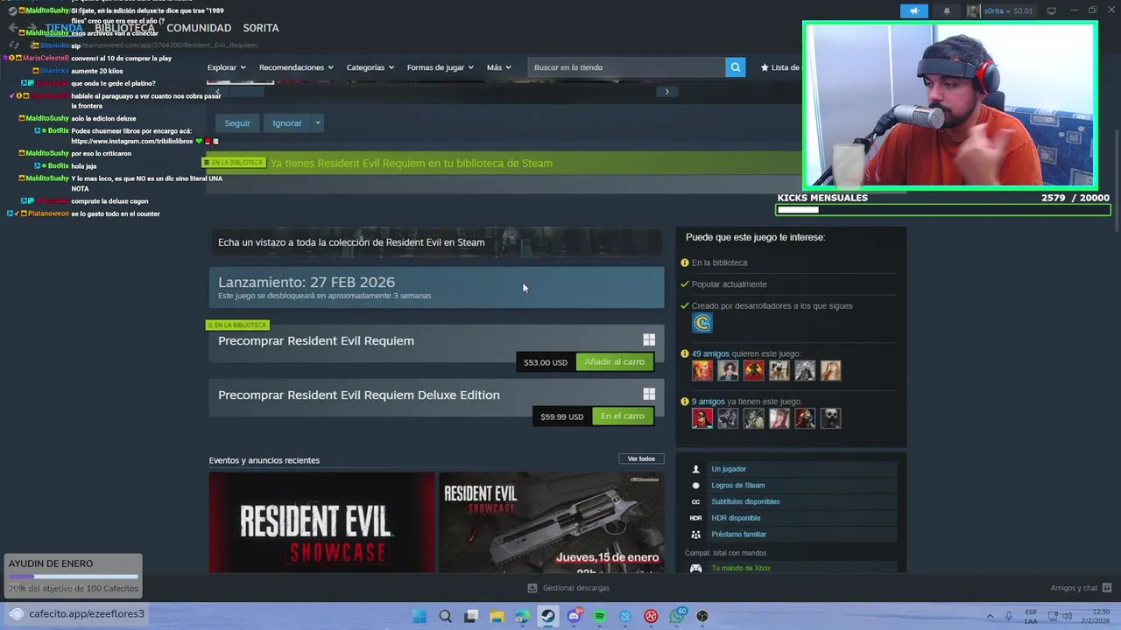Click En el carro for Deluxe Edition
The height and width of the screenshot is (630, 1121).
click(623, 416)
